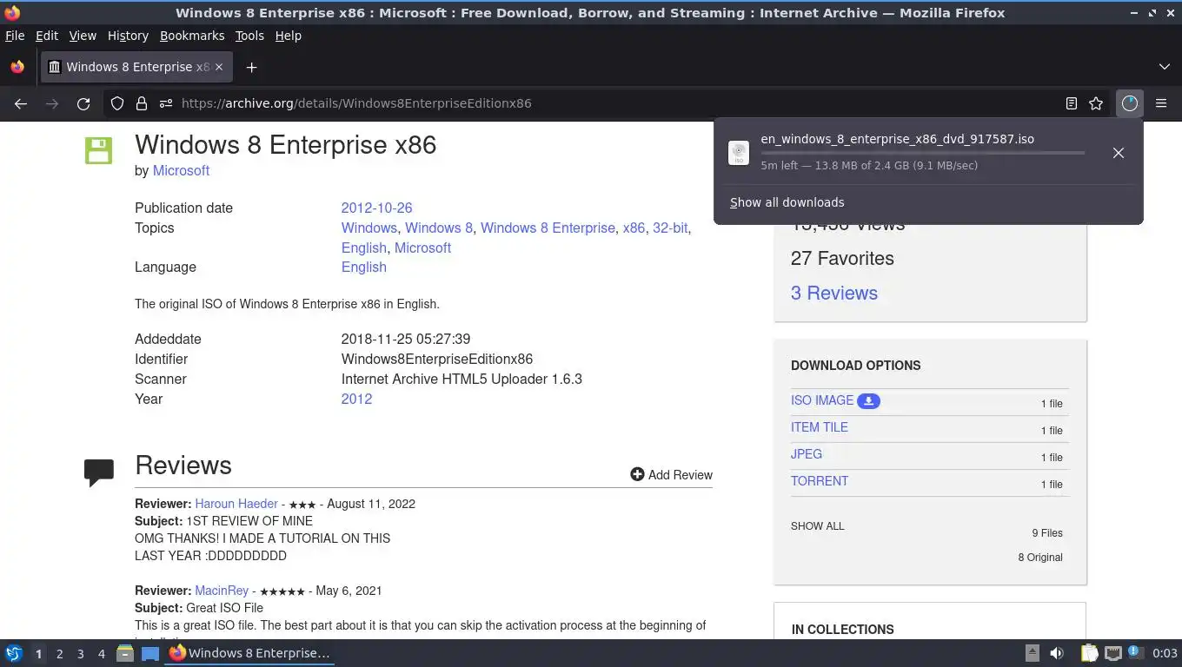Open the Microsoft author link
The height and width of the screenshot is (667, 1182).
(181, 170)
